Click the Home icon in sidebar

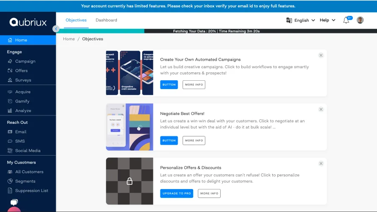pyautogui.click(x=10, y=40)
